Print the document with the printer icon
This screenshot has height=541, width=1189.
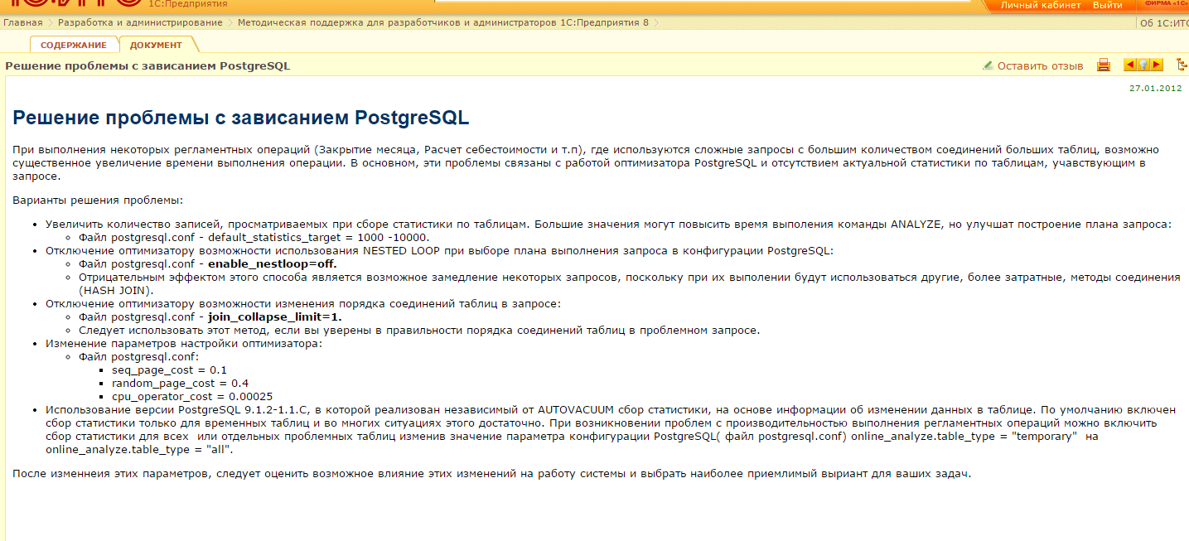(1104, 65)
